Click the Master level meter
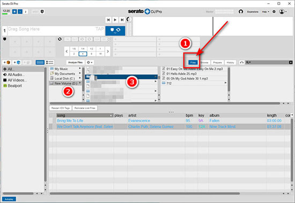 pos(224,11)
